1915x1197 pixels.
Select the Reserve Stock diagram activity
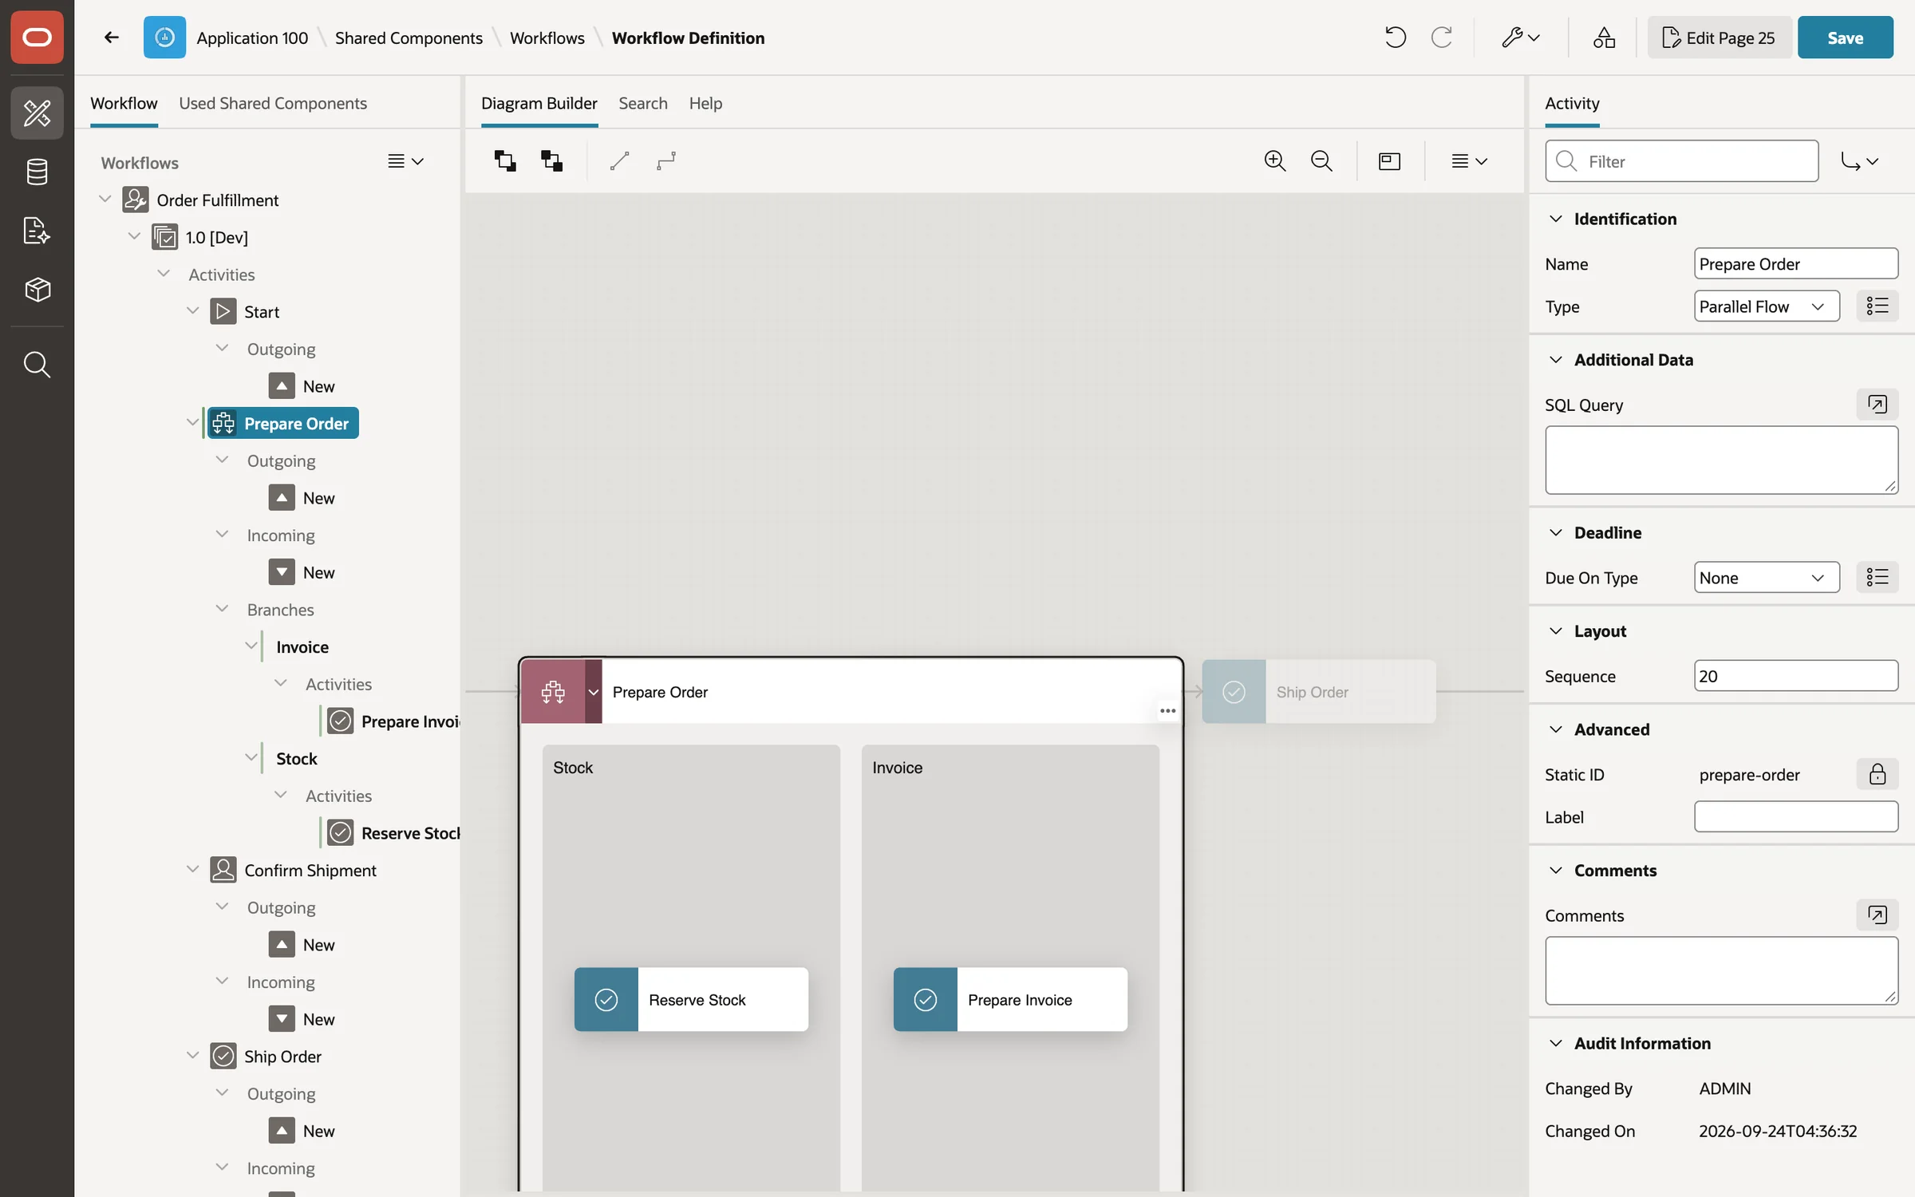coord(691,1000)
